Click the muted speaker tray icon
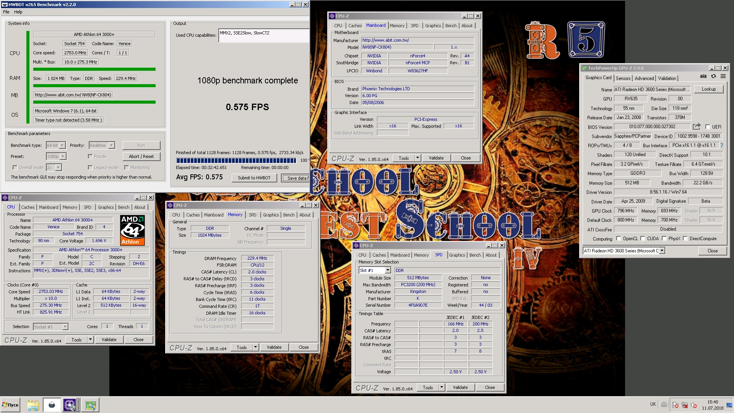Screen dimensions: 734x413 click(x=694, y=405)
